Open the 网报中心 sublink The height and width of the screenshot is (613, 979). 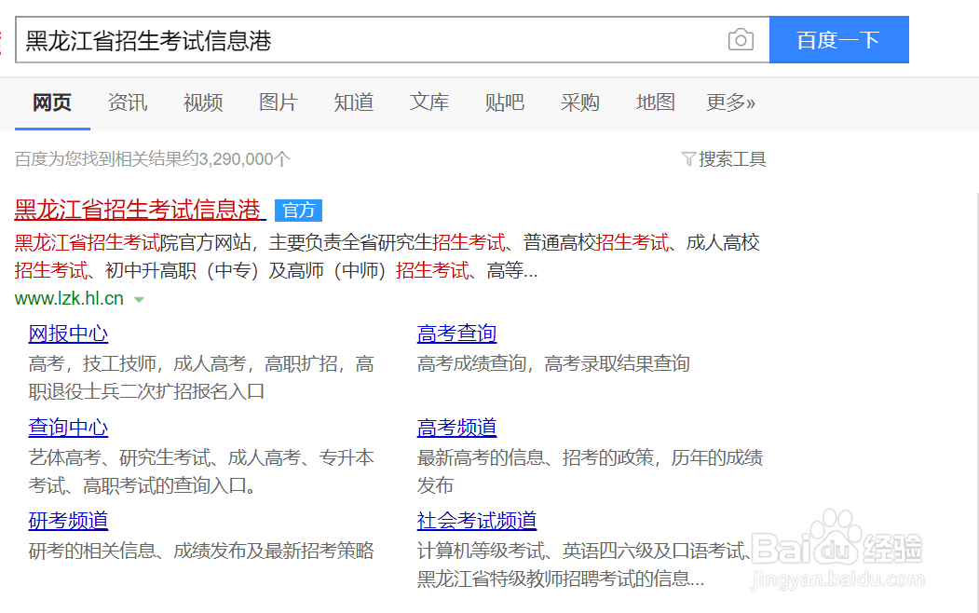68,334
